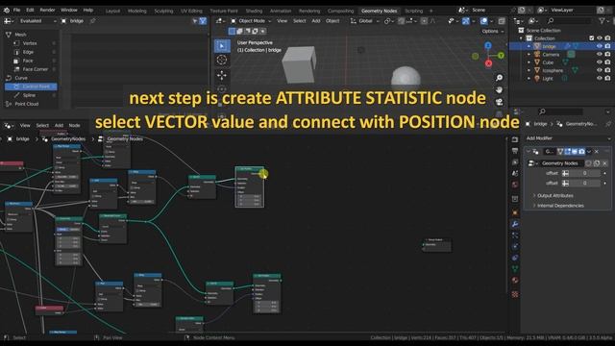Open the Edit menu
615x346 pixels.
[x=30, y=10]
